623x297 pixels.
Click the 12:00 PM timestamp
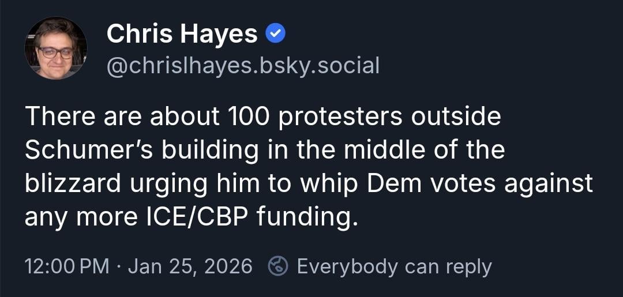tap(67, 266)
